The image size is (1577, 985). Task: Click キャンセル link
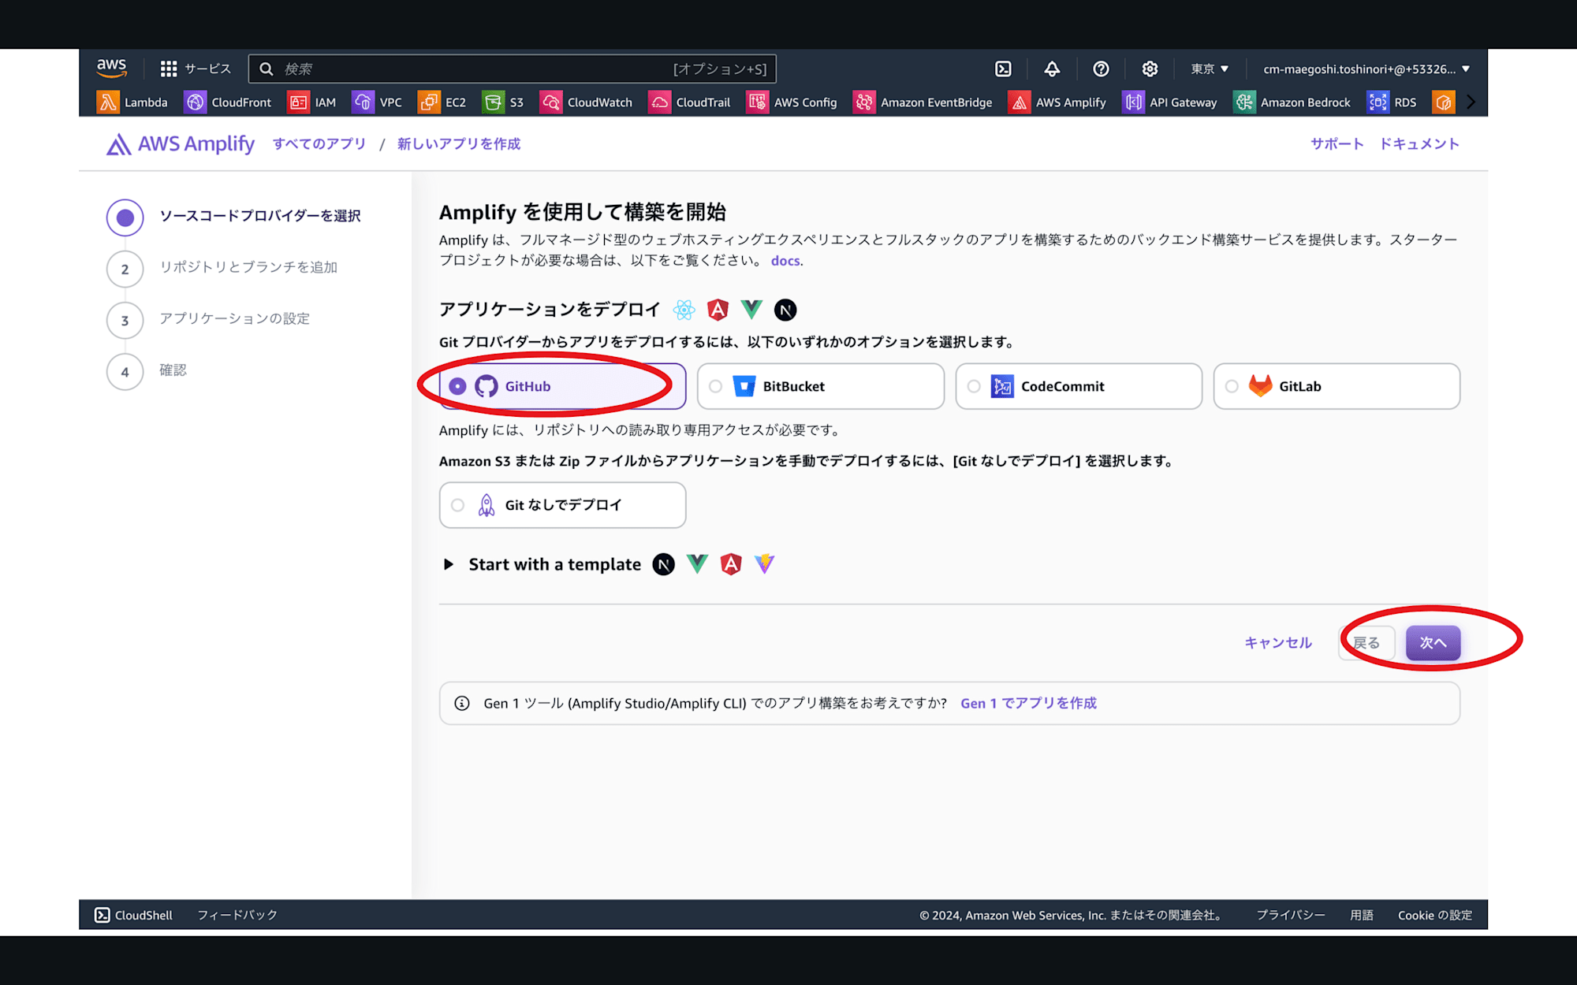(1278, 643)
